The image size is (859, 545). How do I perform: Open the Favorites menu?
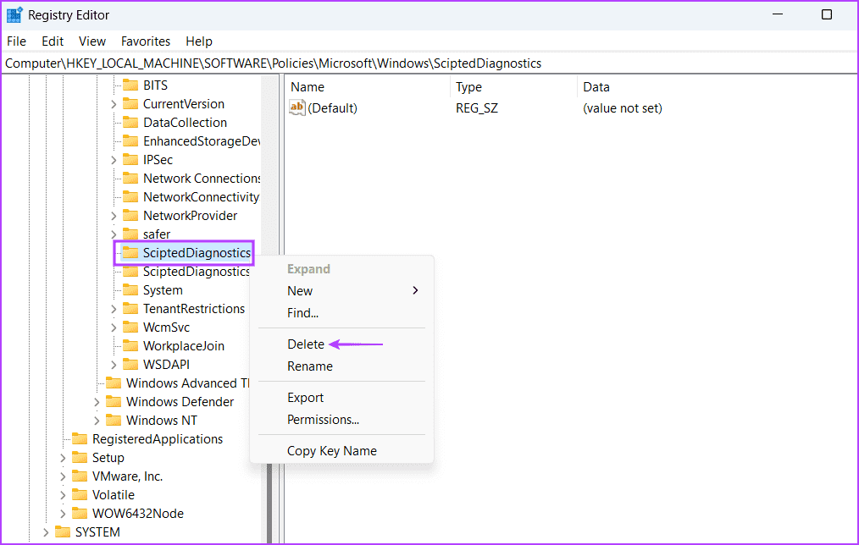click(x=146, y=41)
